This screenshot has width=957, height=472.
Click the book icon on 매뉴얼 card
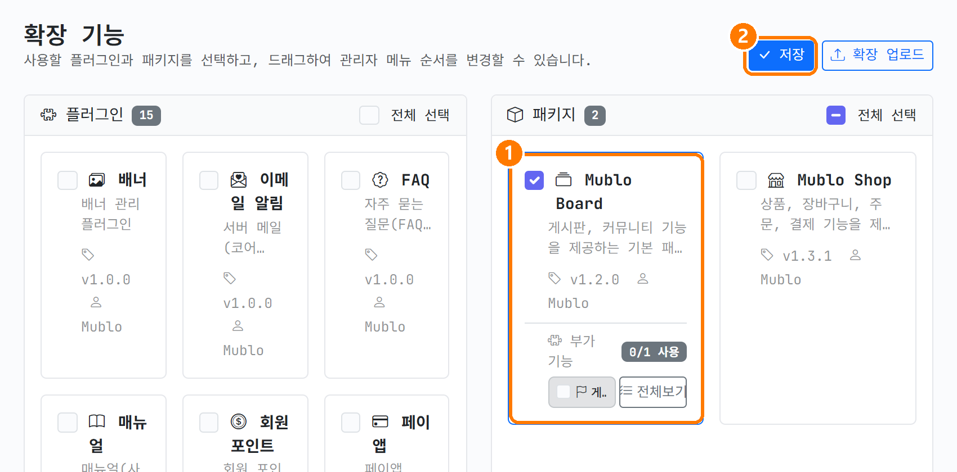97,421
